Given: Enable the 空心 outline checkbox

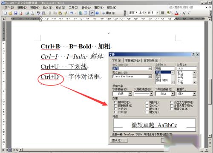Looking at the screenshot, I should tap(147, 105).
